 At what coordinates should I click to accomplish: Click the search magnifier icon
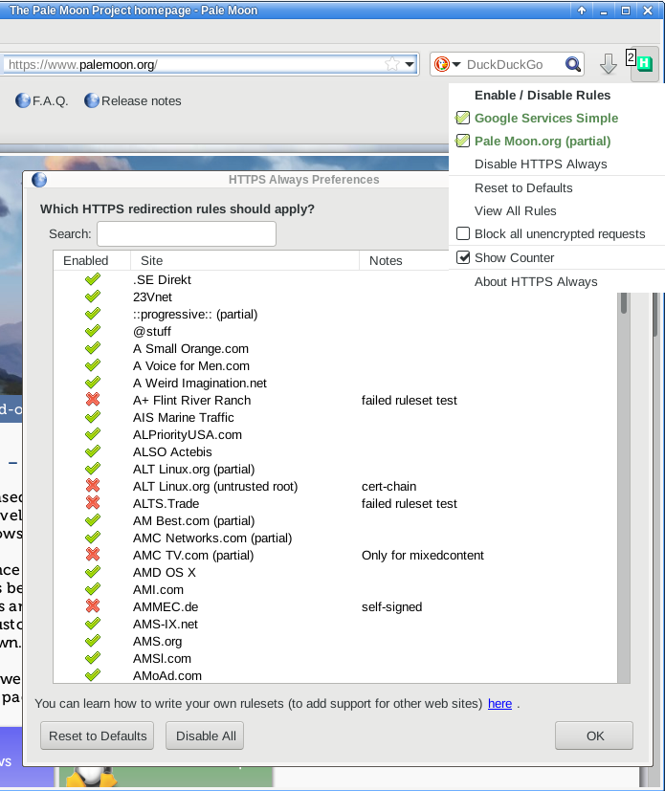(573, 64)
